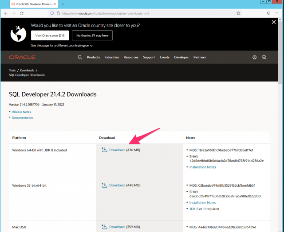Open the Developer menu
284x232 pixels.
181,57
